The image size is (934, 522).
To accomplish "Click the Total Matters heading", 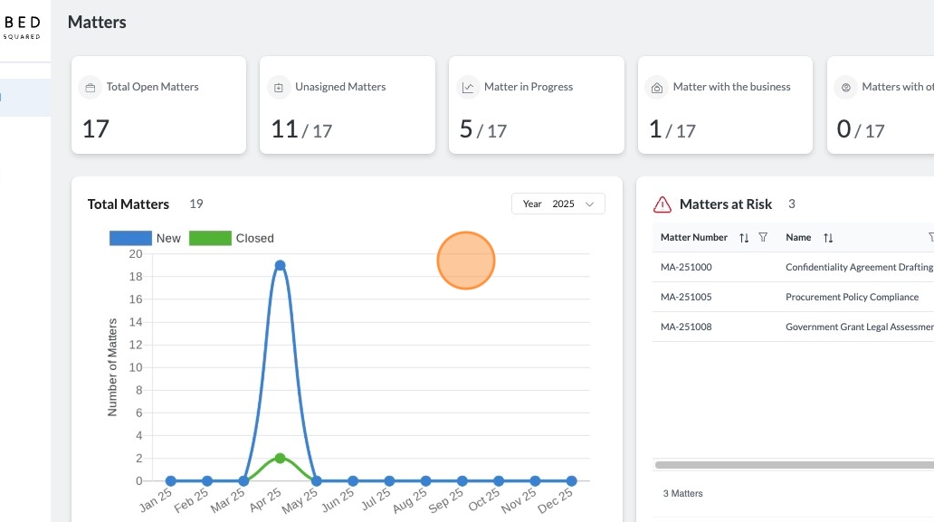I will point(129,204).
